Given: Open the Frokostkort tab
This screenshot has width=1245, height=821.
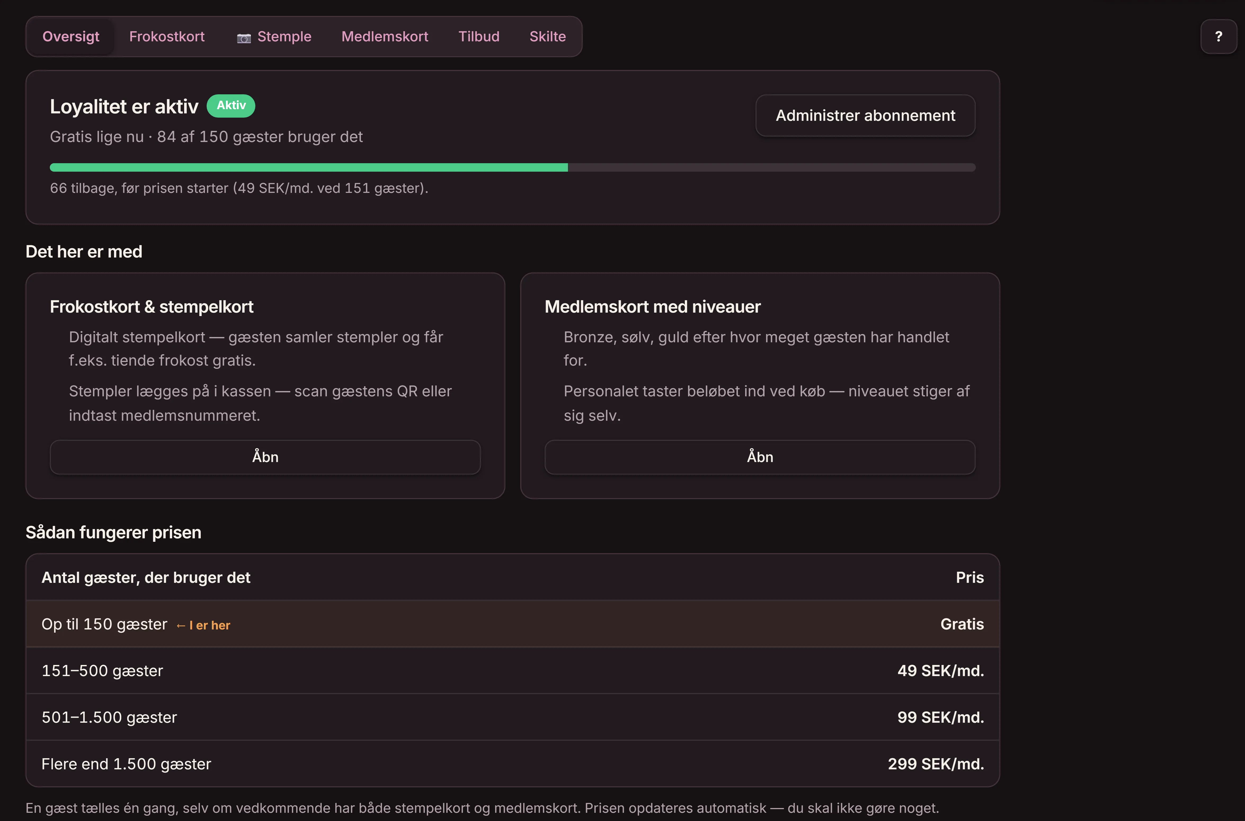Looking at the screenshot, I should [167, 37].
